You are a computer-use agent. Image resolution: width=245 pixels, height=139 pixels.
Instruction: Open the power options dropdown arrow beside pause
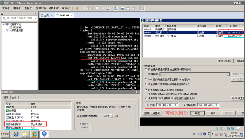81,8
